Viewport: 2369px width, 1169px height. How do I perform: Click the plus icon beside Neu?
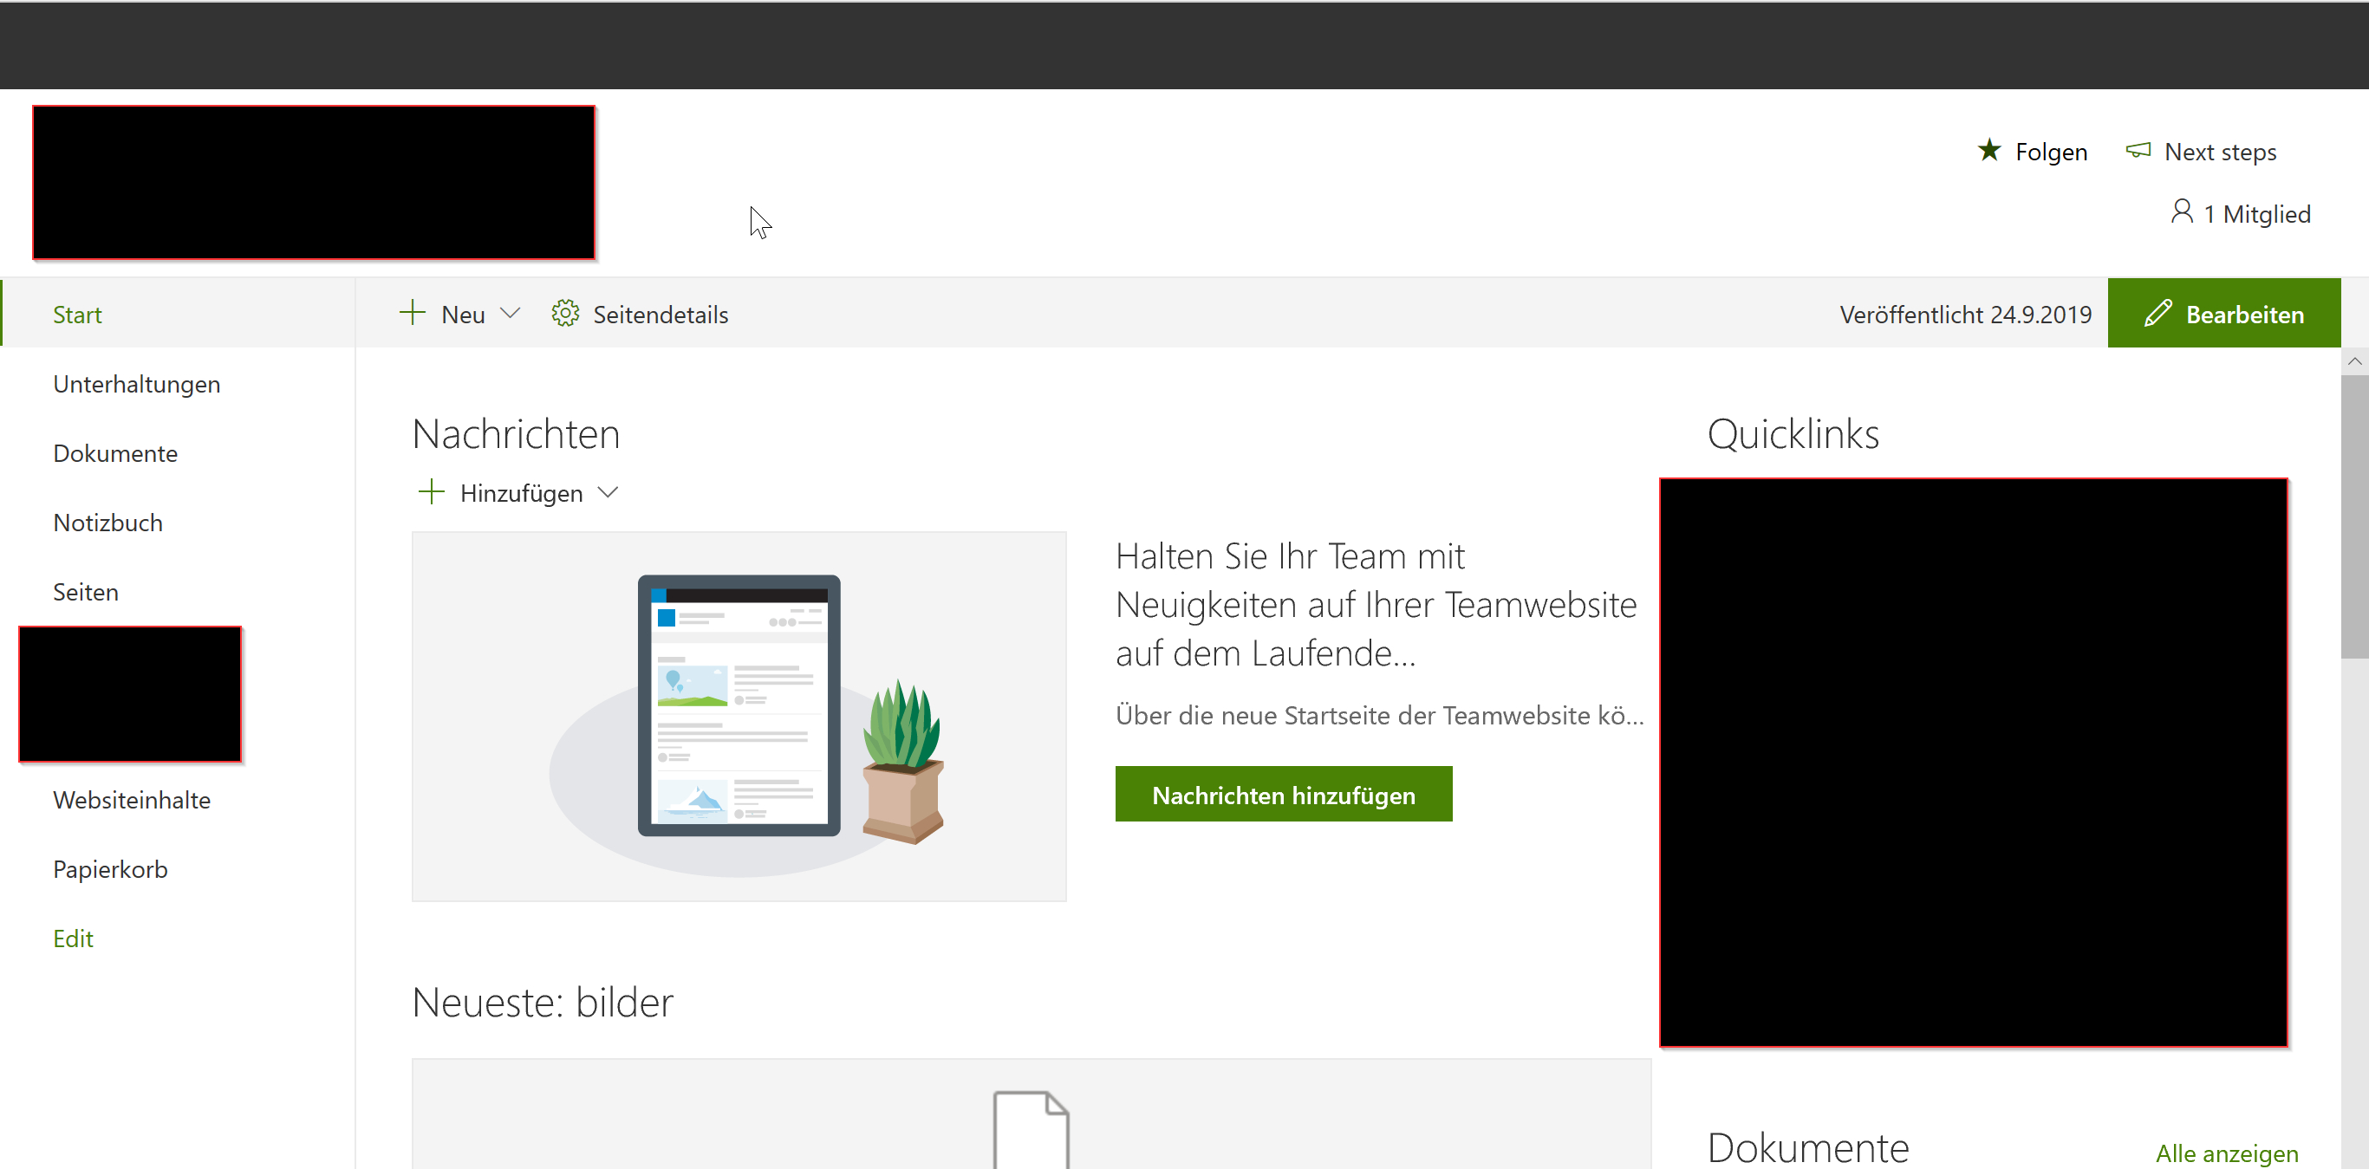[x=413, y=314]
